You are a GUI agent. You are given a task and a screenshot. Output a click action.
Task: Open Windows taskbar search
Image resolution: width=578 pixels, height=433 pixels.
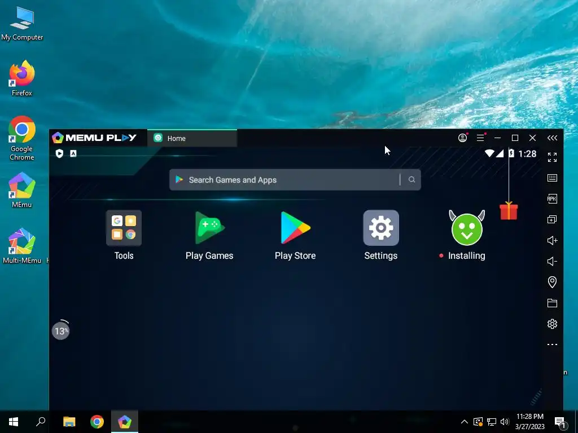point(41,422)
